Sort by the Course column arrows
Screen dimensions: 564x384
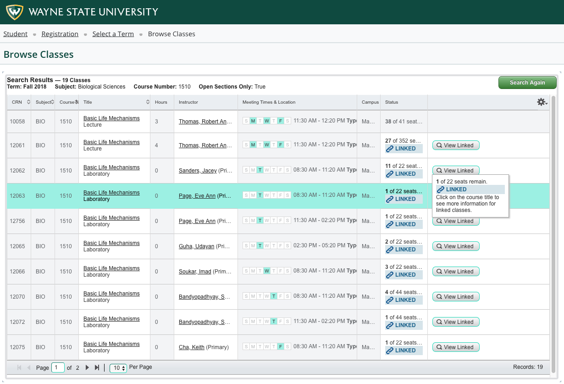point(77,102)
